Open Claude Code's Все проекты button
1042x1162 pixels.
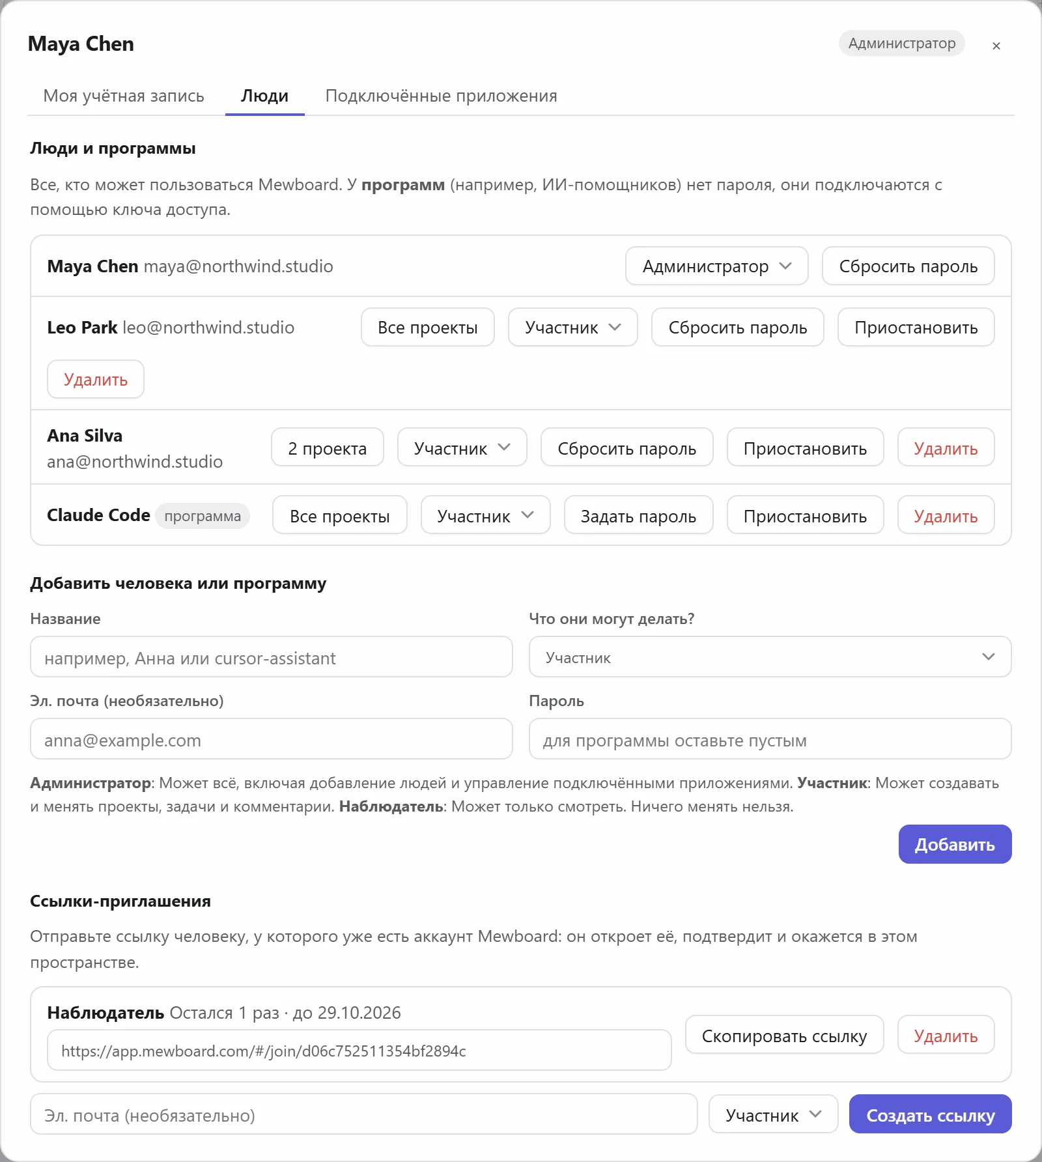[339, 516]
